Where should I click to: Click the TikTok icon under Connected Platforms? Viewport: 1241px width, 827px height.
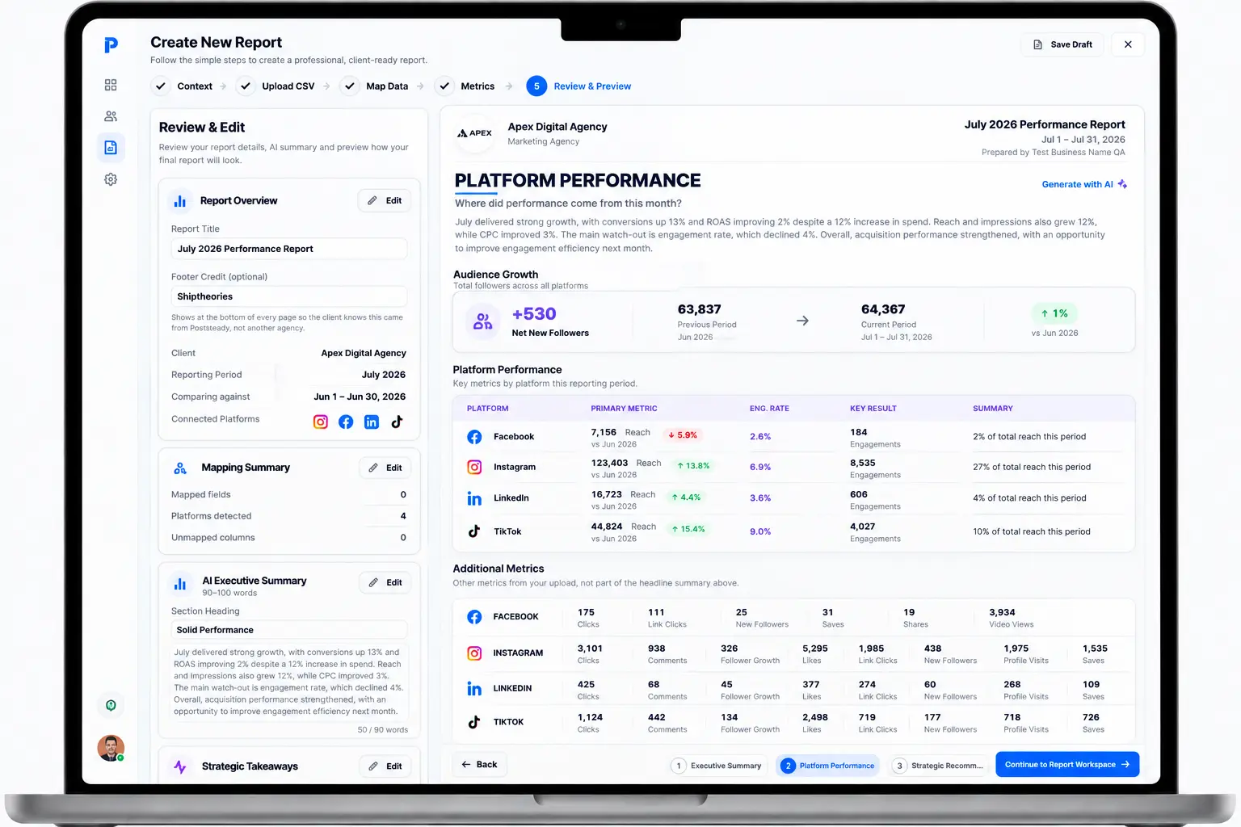397,422
